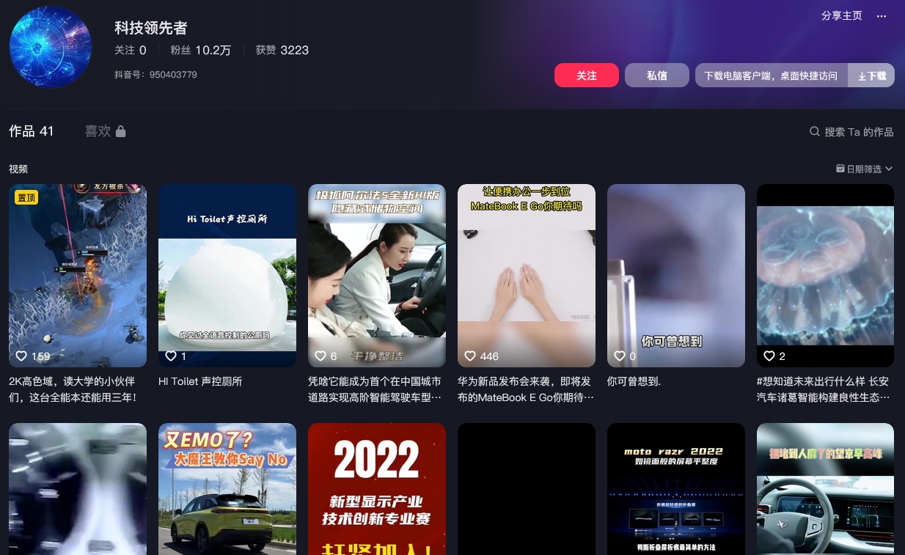This screenshot has height=555, width=905.
Task: Click caption 凭啥它能成为首个在中国城市
Action: click(x=375, y=389)
